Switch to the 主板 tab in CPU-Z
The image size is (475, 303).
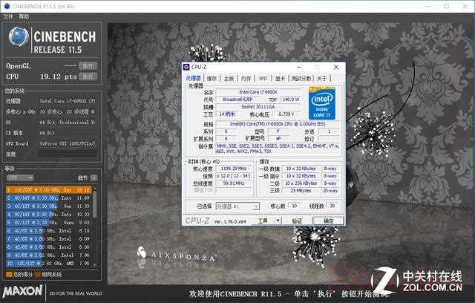coord(229,79)
